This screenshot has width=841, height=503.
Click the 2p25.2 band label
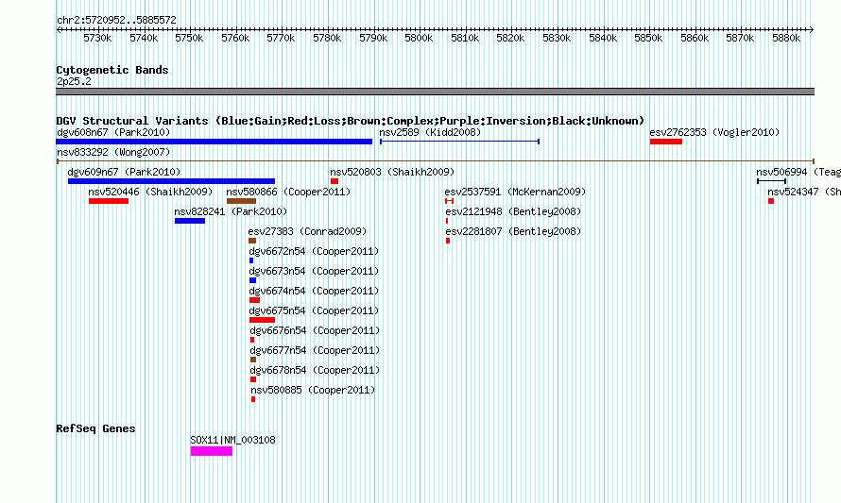(x=74, y=81)
